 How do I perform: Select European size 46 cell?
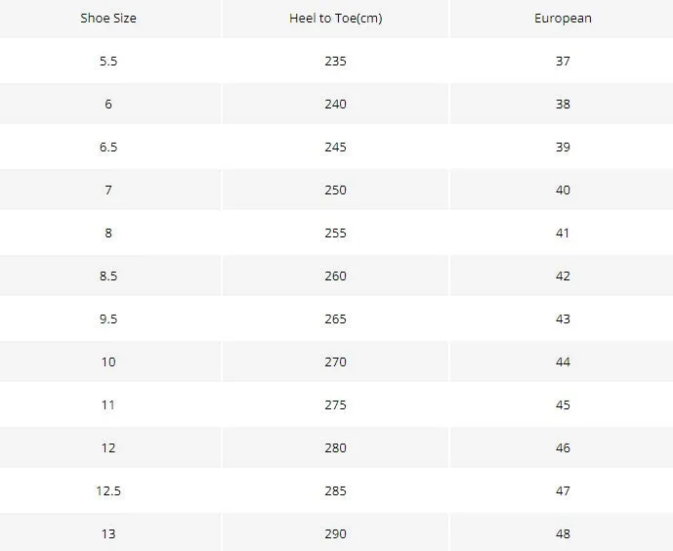coord(563,447)
